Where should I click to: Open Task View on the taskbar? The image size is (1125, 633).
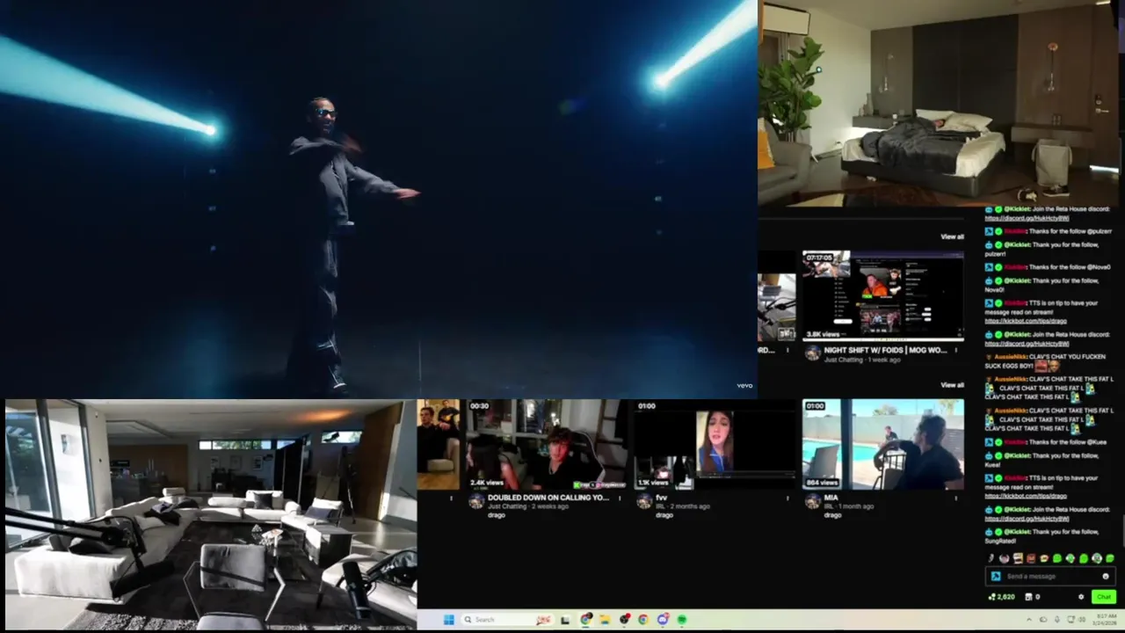coord(564,620)
